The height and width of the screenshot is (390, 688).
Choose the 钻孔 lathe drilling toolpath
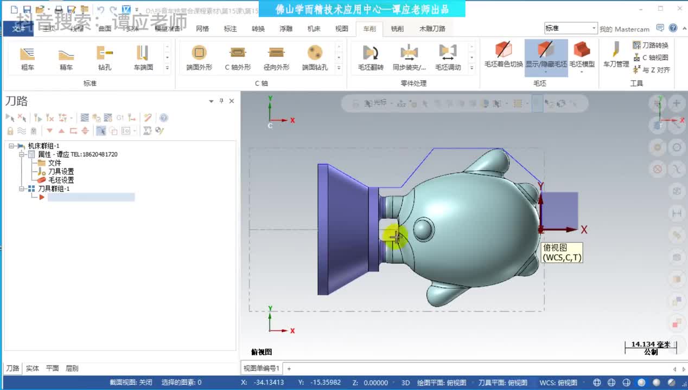tap(105, 58)
